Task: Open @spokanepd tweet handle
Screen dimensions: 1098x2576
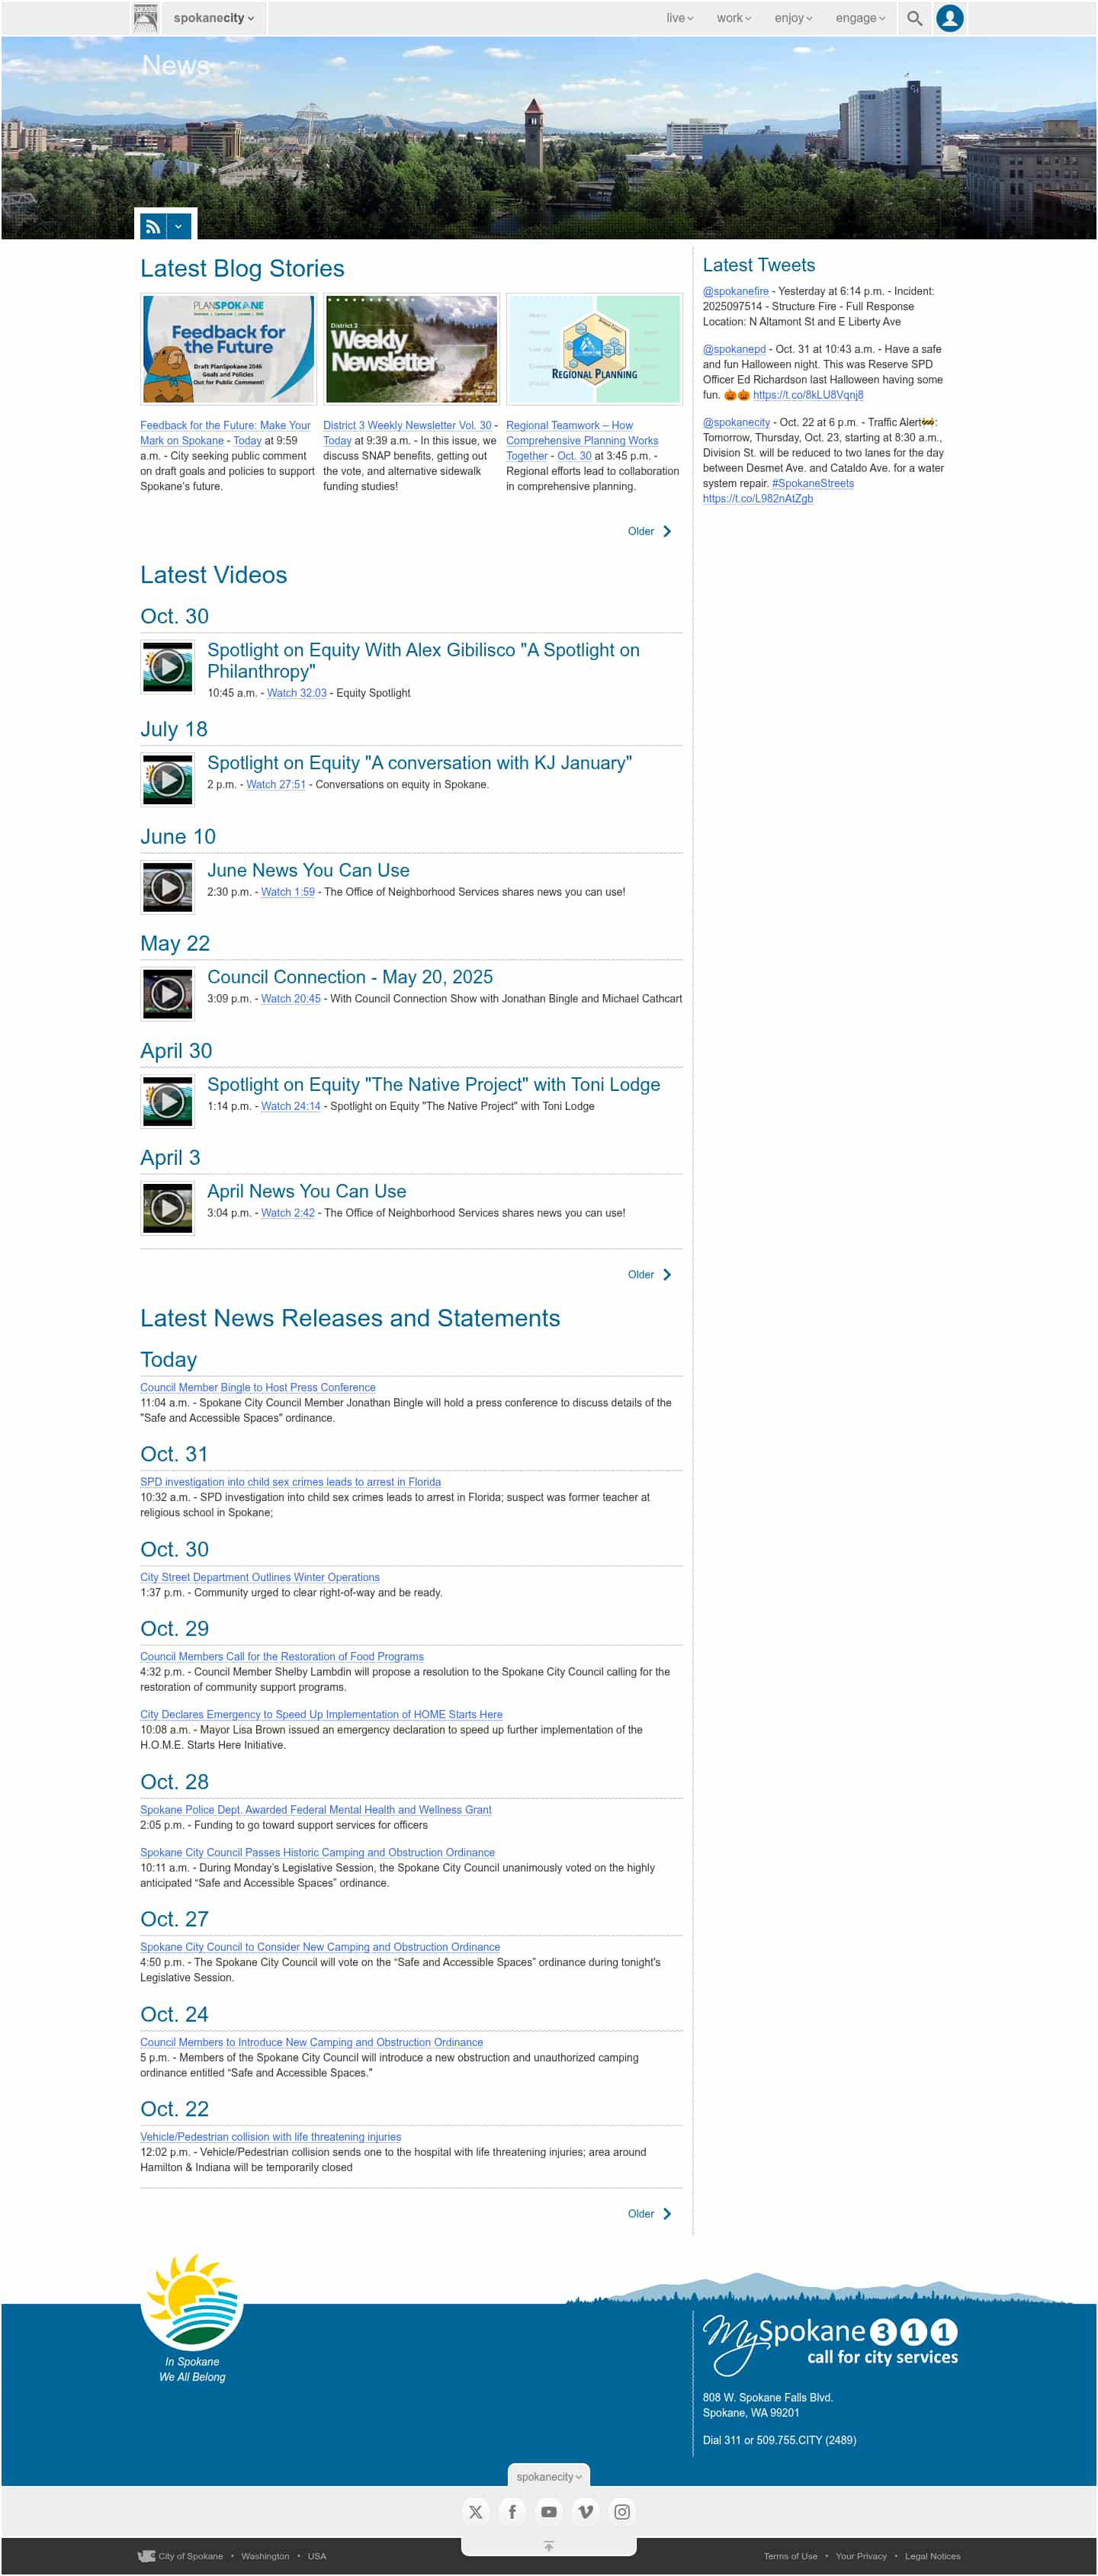Action: [x=734, y=350]
